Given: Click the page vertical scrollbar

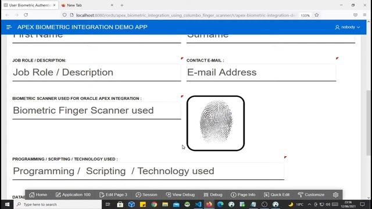Looking at the screenshot, I should 369,123.
